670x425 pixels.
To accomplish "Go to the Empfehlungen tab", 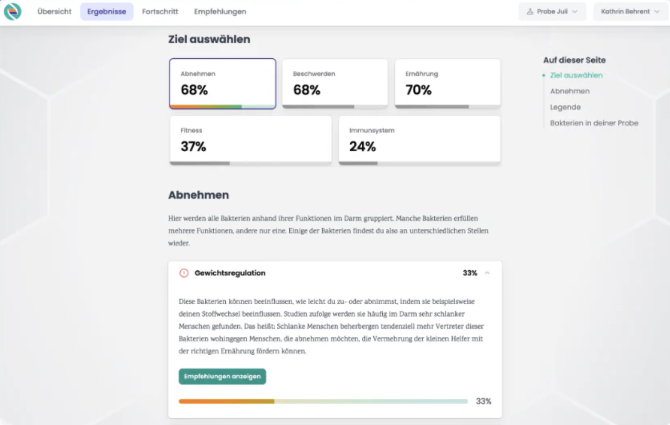I will pyautogui.click(x=220, y=12).
